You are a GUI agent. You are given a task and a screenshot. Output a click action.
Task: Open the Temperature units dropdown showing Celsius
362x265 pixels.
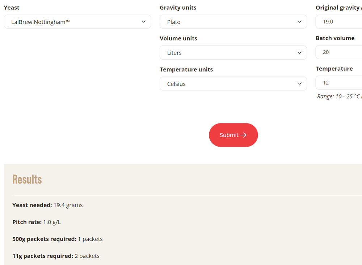[233, 84]
